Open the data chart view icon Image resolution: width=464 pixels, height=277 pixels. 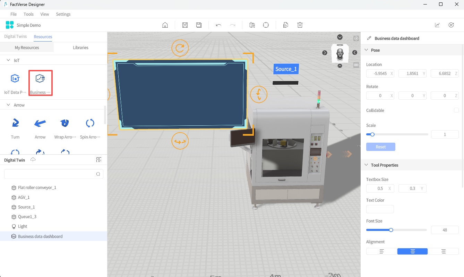[437, 25]
